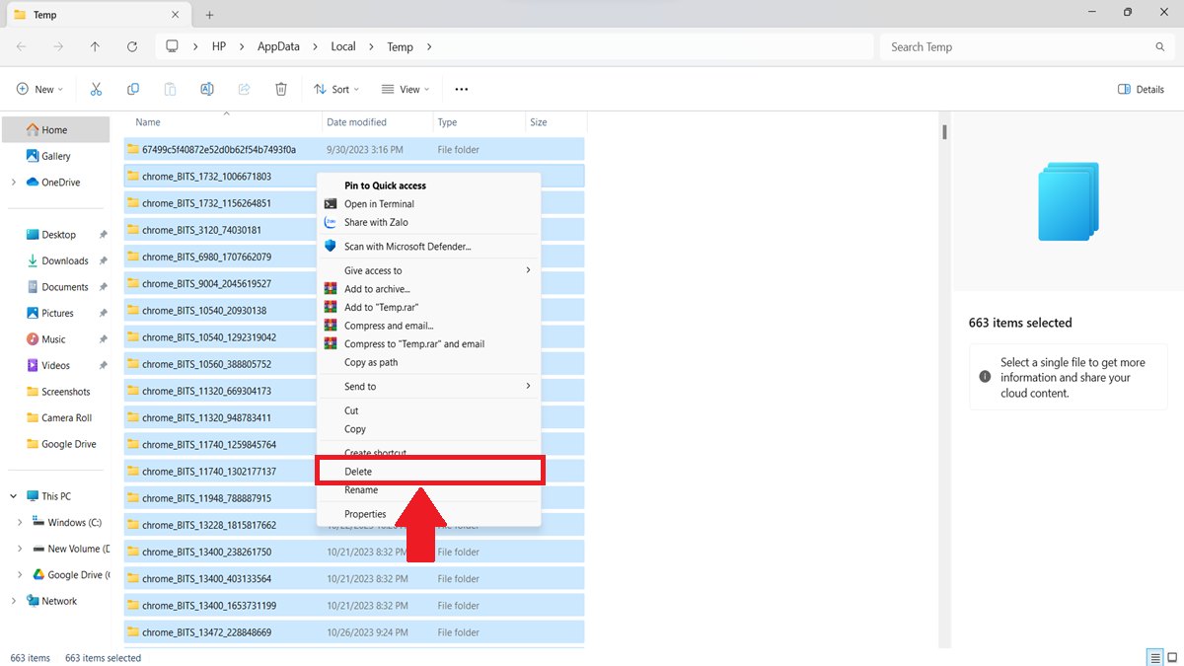Click the Cut scissors icon in toolbar
Image resolution: width=1184 pixels, height=666 pixels.
pyautogui.click(x=96, y=89)
